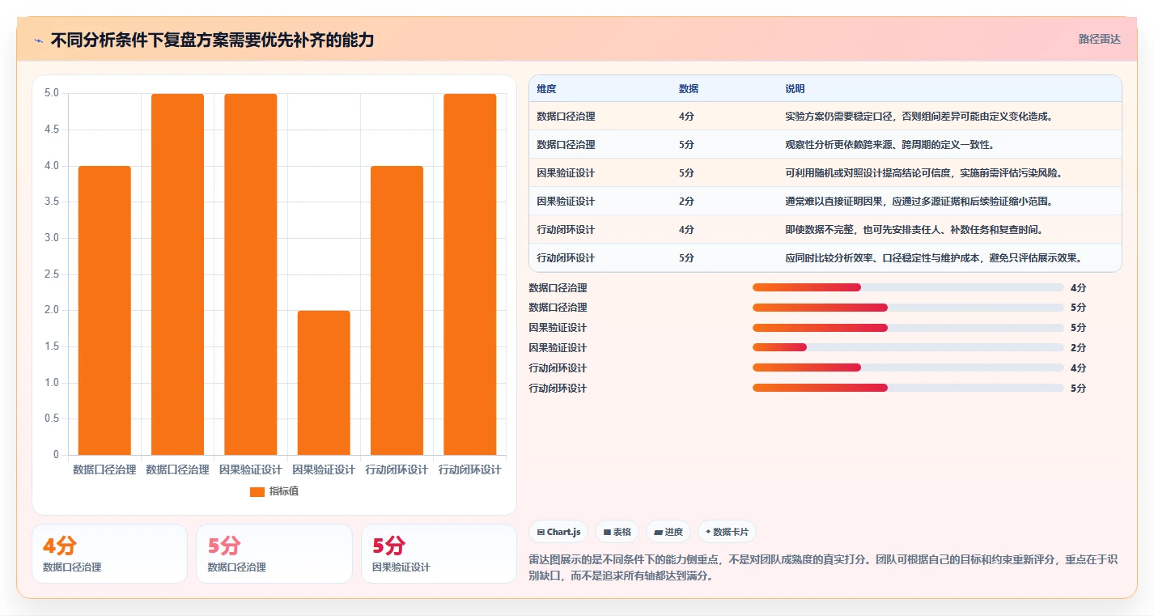The height and width of the screenshot is (616, 1154).
Task: Click the 2分 cell in the table
Action: point(686,202)
